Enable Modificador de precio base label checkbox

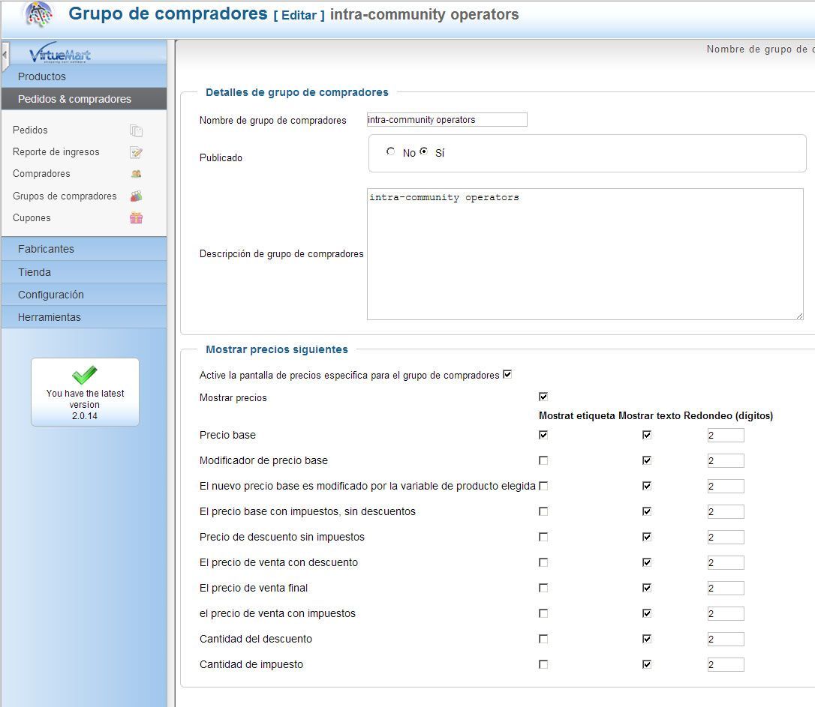[x=543, y=460]
